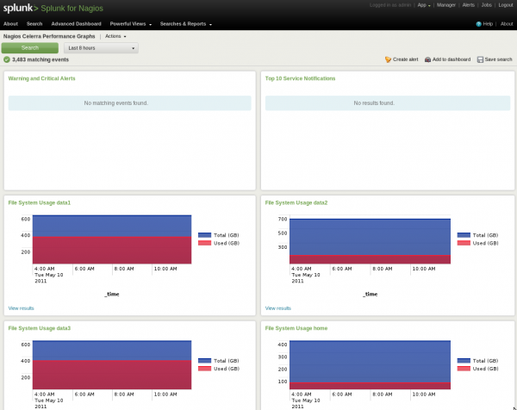Open the App dropdown in header
The image size is (517, 410).
tap(423, 5)
